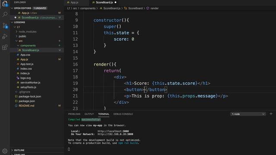Screen dimensions: 276x155
Task: Click the new terminal plus icon
Action: (271, 114)
